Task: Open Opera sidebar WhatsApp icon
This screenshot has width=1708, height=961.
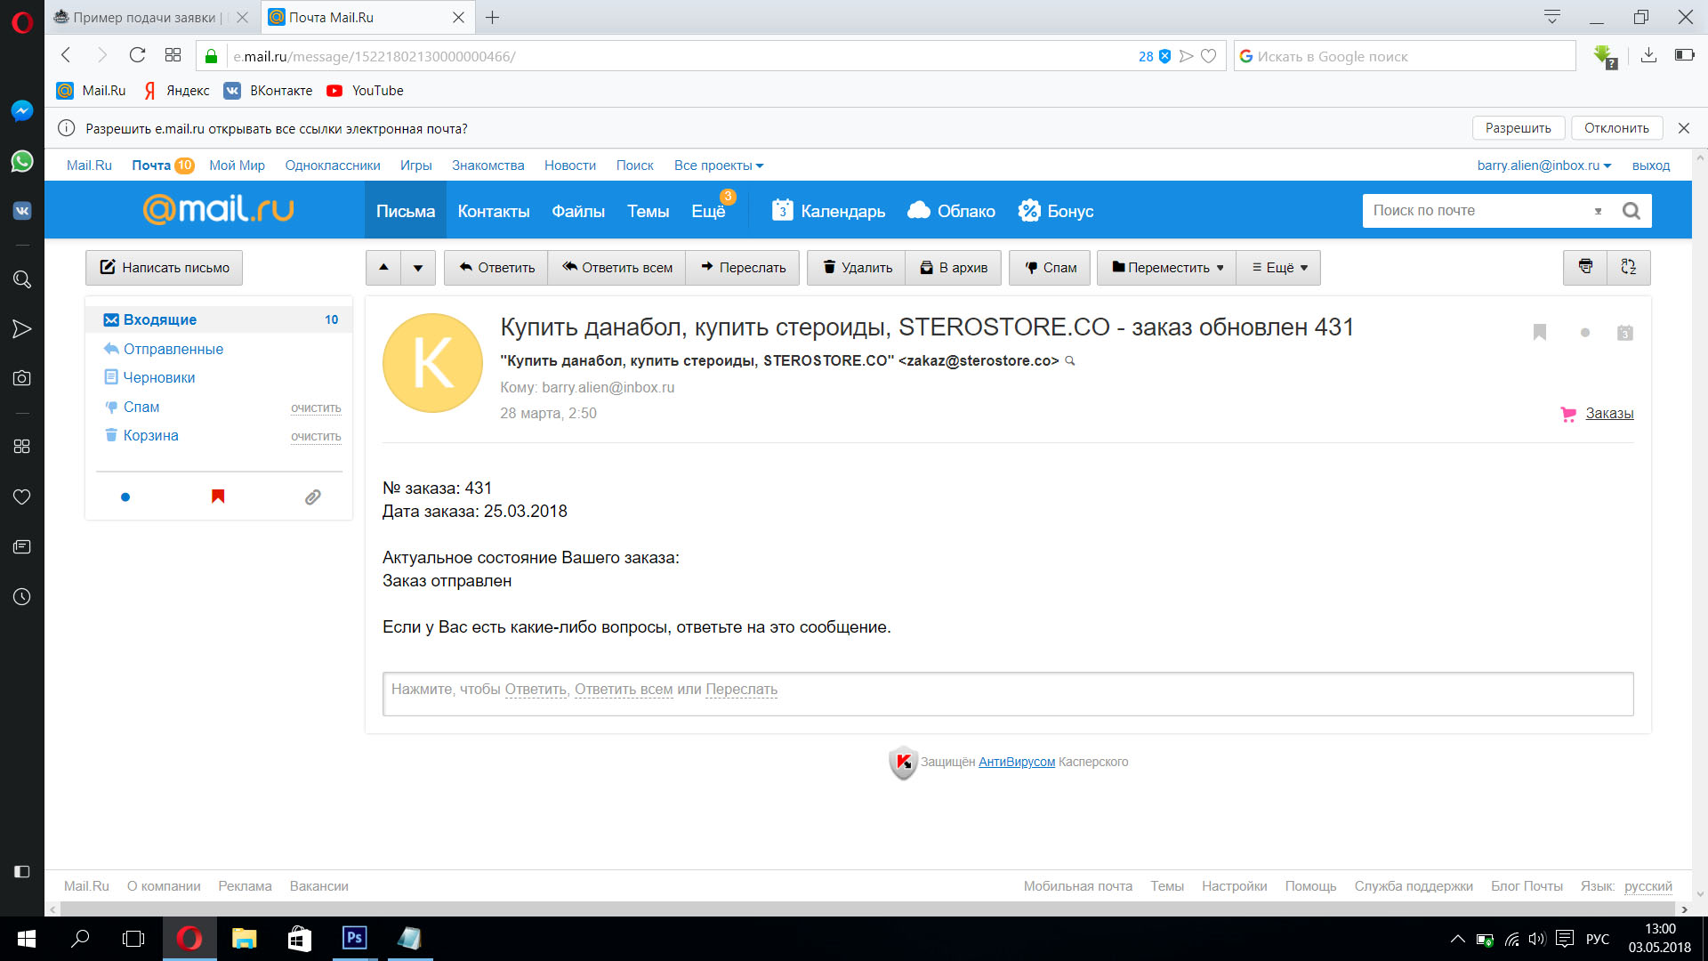Action: click(22, 161)
